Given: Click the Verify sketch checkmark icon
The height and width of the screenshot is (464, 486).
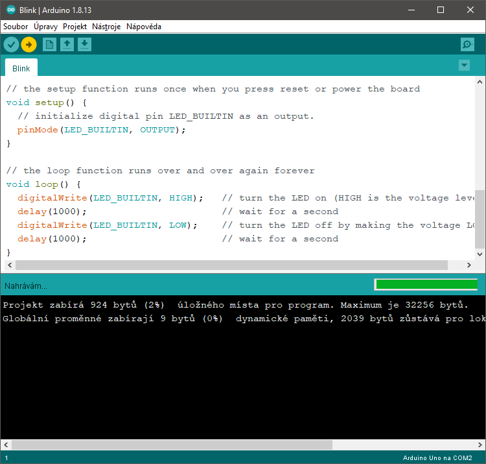Looking at the screenshot, I should (x=12, y=44).
